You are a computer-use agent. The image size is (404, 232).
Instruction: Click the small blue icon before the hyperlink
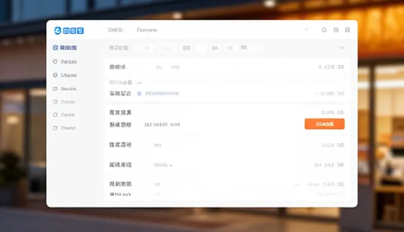click(x=139, y=93)
